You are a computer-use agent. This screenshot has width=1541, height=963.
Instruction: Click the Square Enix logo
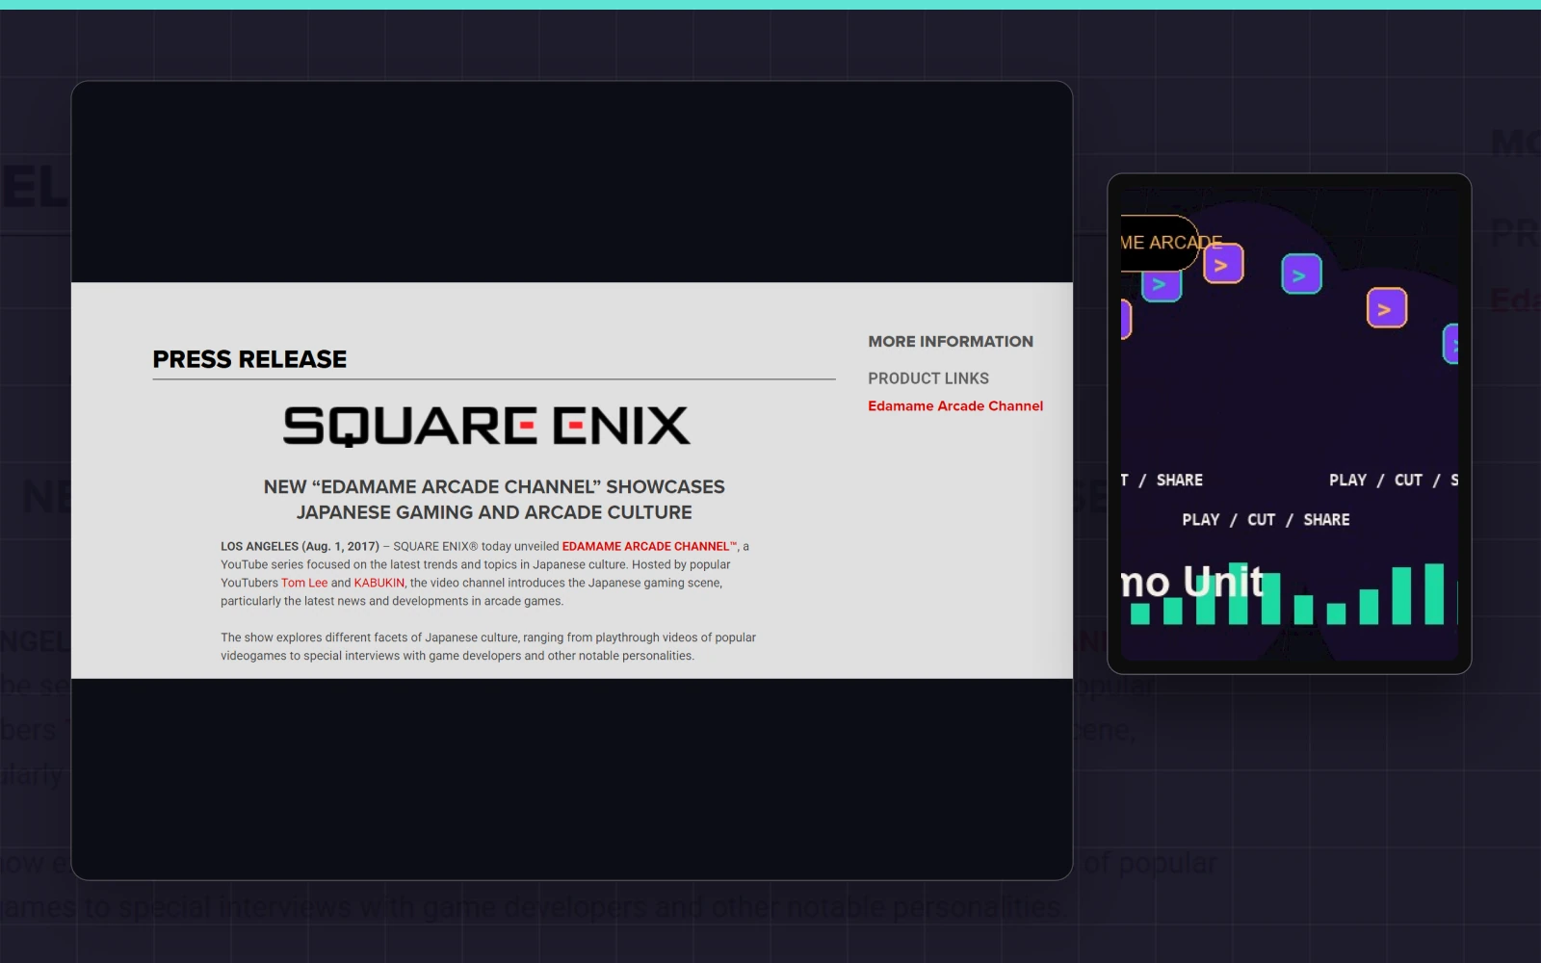coord(486,426)
